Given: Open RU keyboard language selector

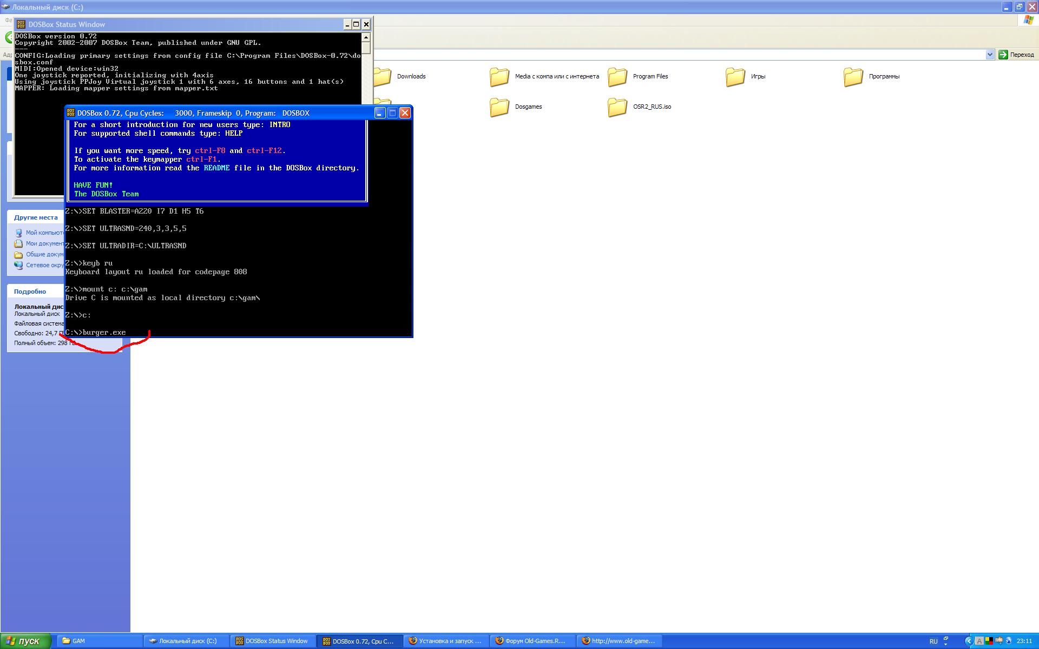Looking at the screenshot, I should tap(933, 641).
